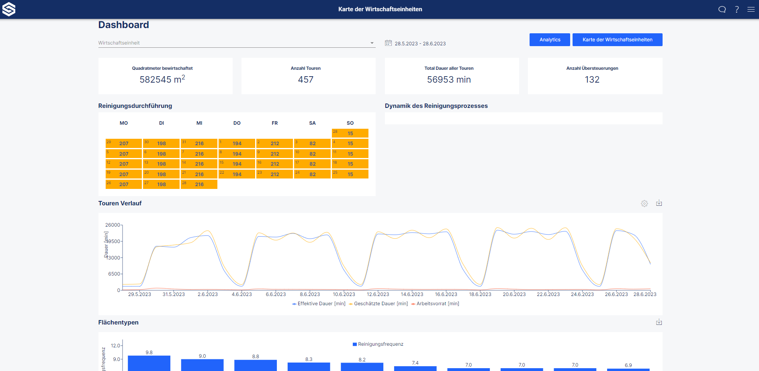
Task: Download the Touren Verlauf chart
Action: [659, 203]
